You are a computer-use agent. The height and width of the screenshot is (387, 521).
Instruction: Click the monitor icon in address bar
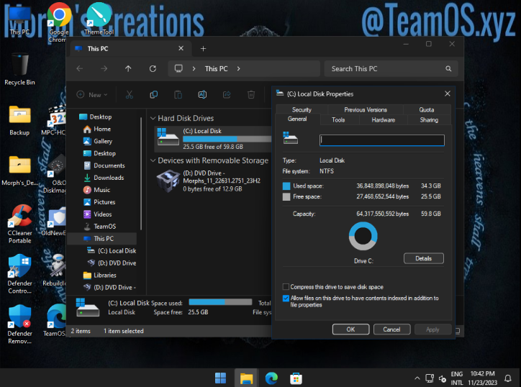pos(178,69)
